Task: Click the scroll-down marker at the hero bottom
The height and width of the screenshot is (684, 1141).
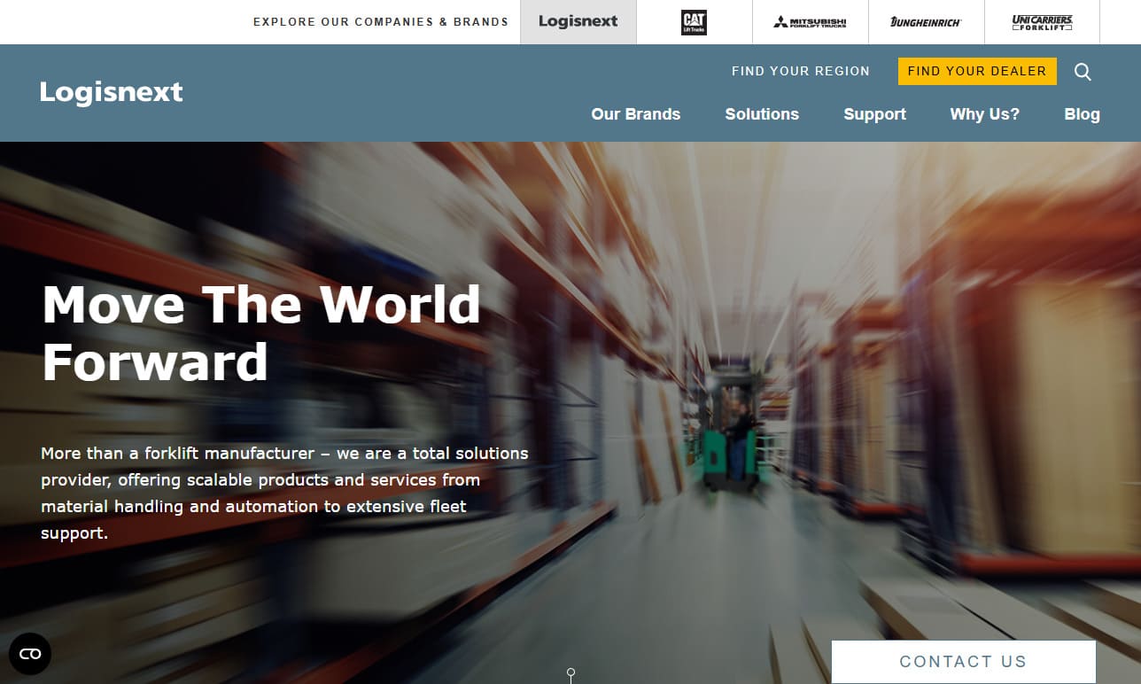Action: (570, 674)
